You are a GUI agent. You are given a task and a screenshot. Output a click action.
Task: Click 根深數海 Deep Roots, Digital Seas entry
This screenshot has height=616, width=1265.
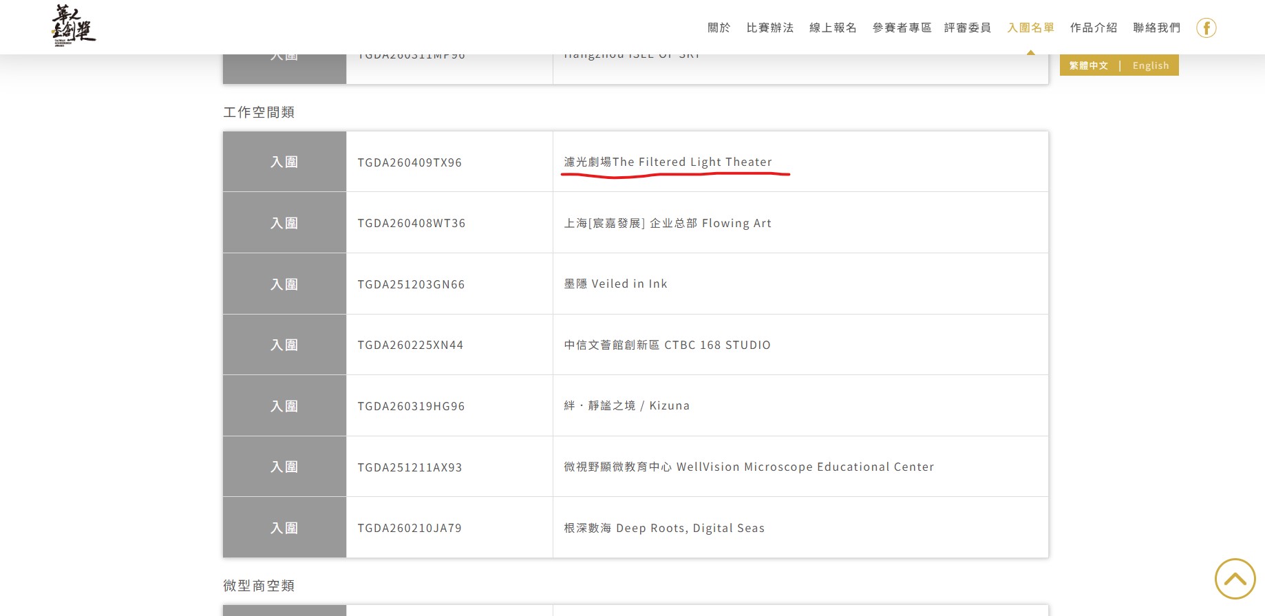point(665,528)
